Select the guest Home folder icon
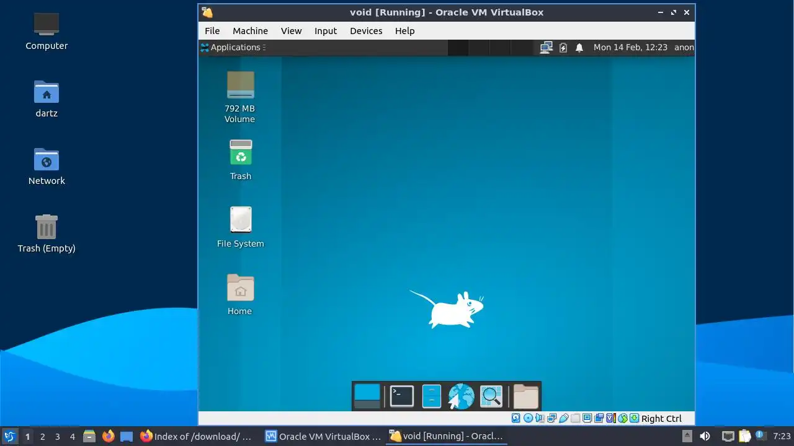Viewport: 794px width, 446px height. (x=240, y=295)
